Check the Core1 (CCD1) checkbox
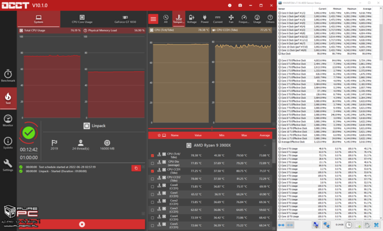The width and height of the screenshot is (383, 231). coord(153,194)
